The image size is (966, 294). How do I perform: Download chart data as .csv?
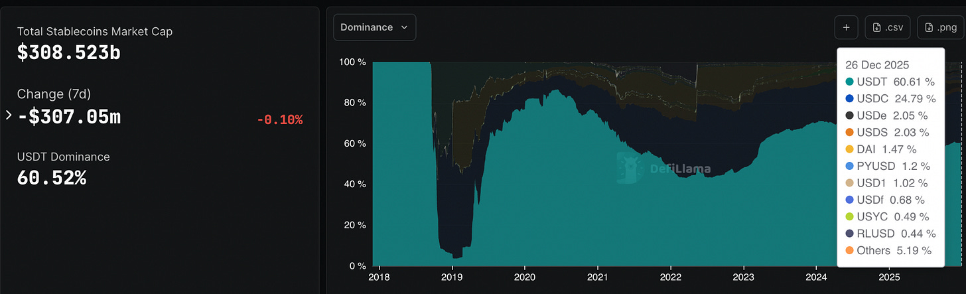[x=888, y=27]
